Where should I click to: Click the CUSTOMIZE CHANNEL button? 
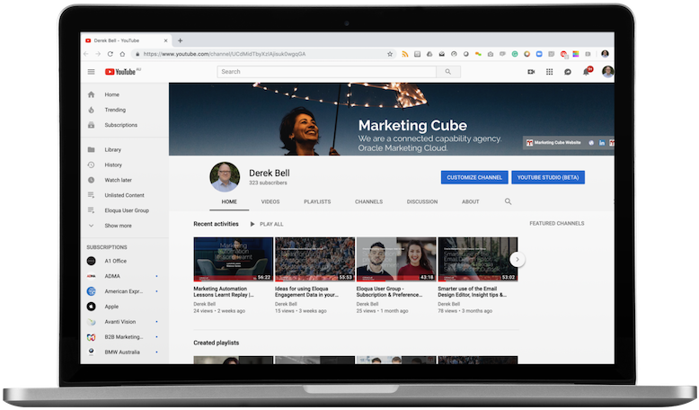474,177
